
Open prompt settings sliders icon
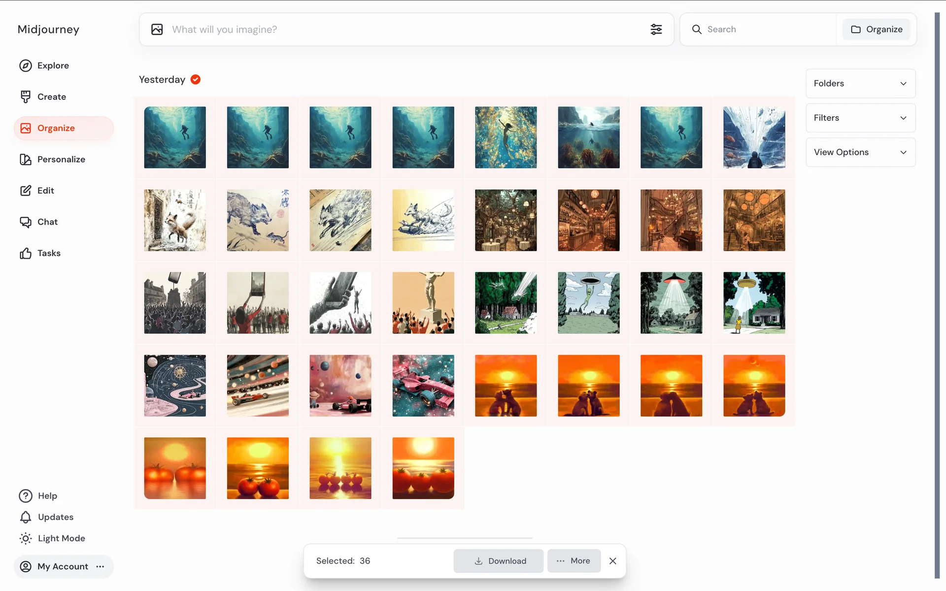pyautogui.click(x=656, y=30)
